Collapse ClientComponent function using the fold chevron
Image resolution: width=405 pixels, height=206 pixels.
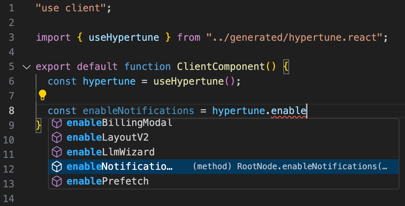[27, 67]
